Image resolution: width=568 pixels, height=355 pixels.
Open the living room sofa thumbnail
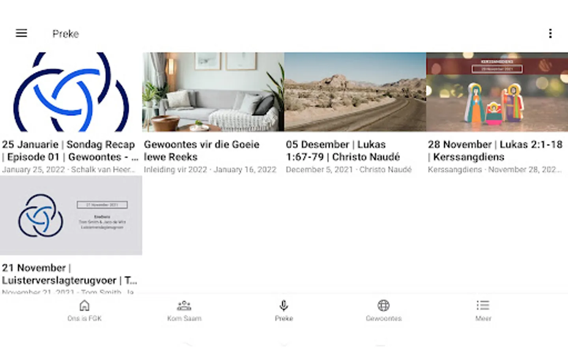[213, 92]
